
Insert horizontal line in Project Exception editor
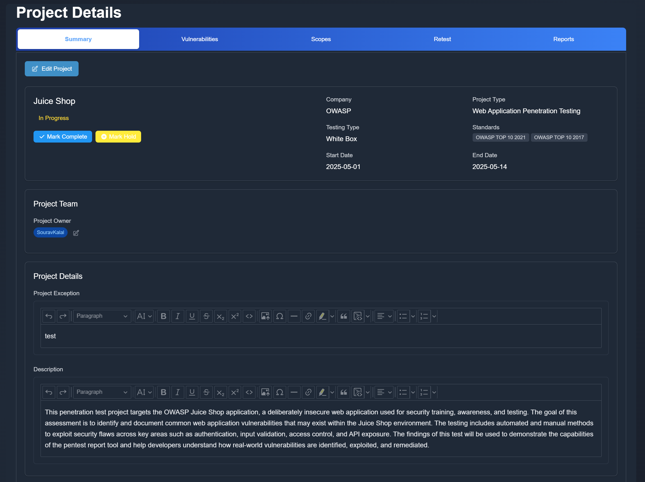(294, 316)
